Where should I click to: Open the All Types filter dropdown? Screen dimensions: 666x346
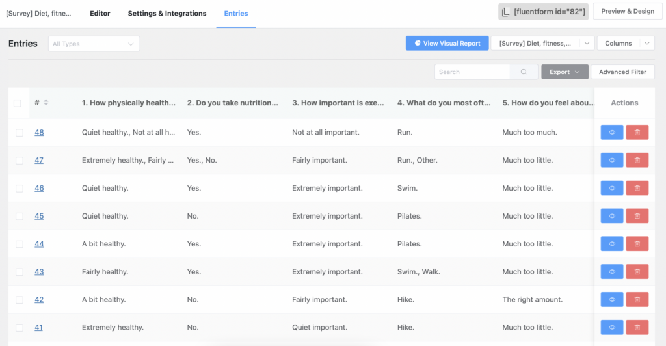[94, 44]
